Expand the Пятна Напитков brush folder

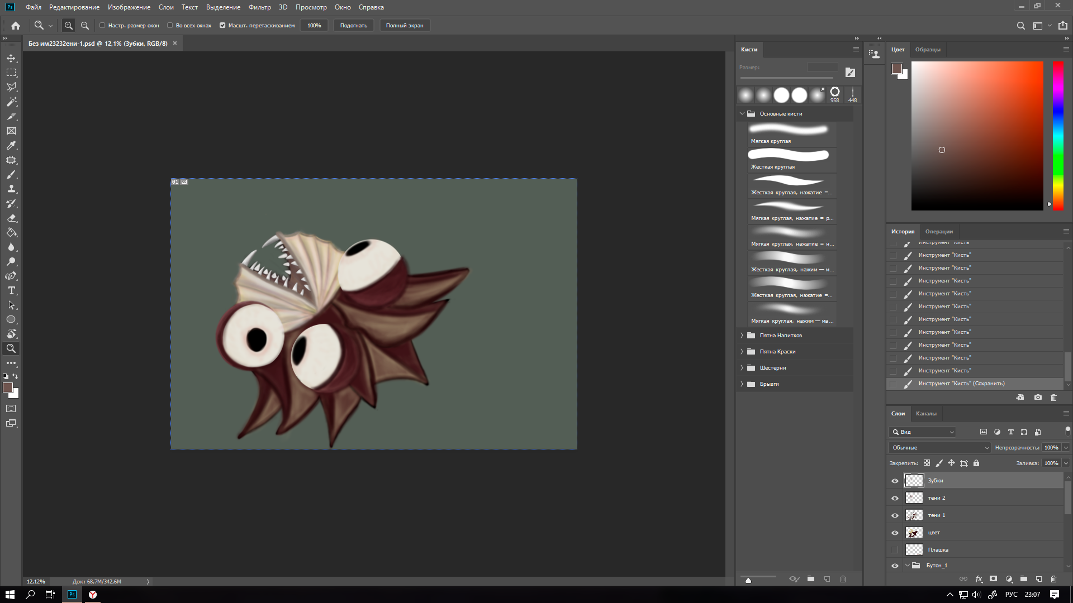742,336
